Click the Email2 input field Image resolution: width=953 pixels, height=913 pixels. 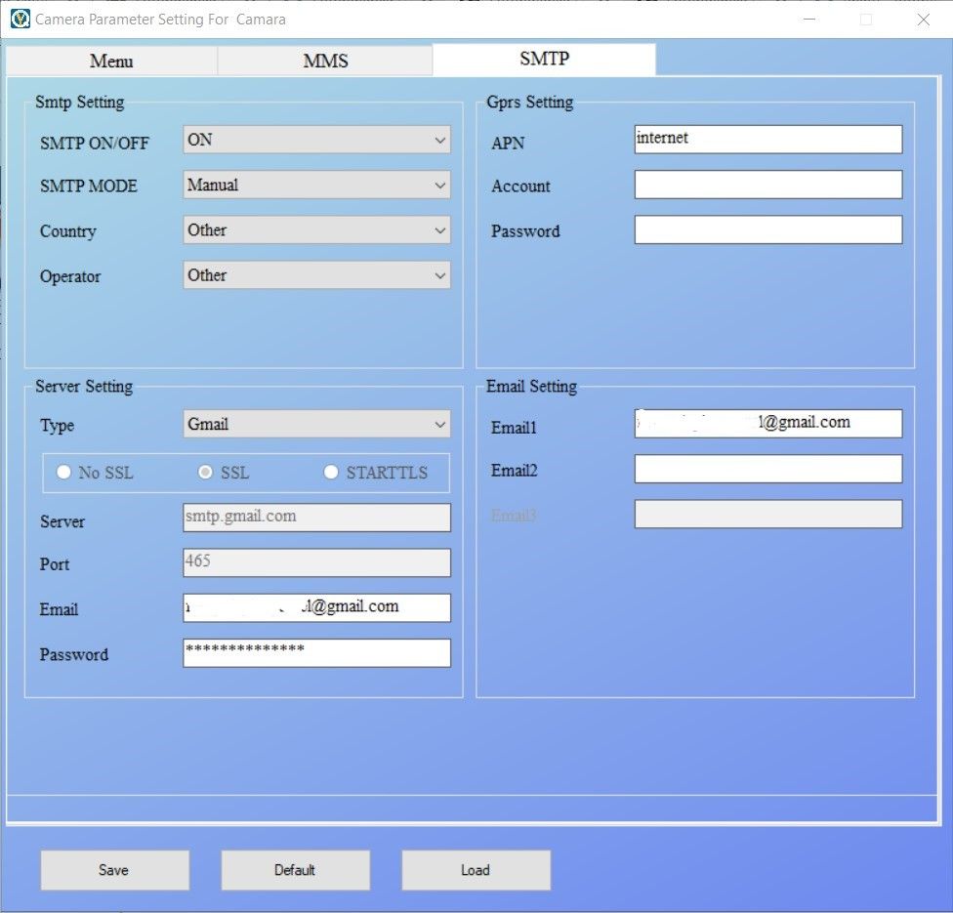(x=768, y=469)
